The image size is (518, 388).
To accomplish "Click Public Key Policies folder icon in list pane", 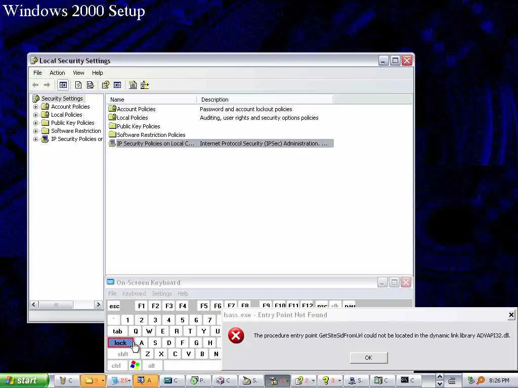I will 112,126.
